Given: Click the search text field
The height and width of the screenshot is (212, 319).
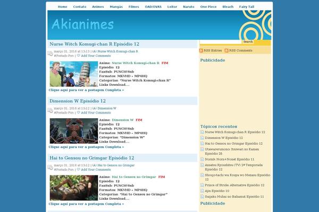Looking at the screenshot, I should (x=221, y=41).
